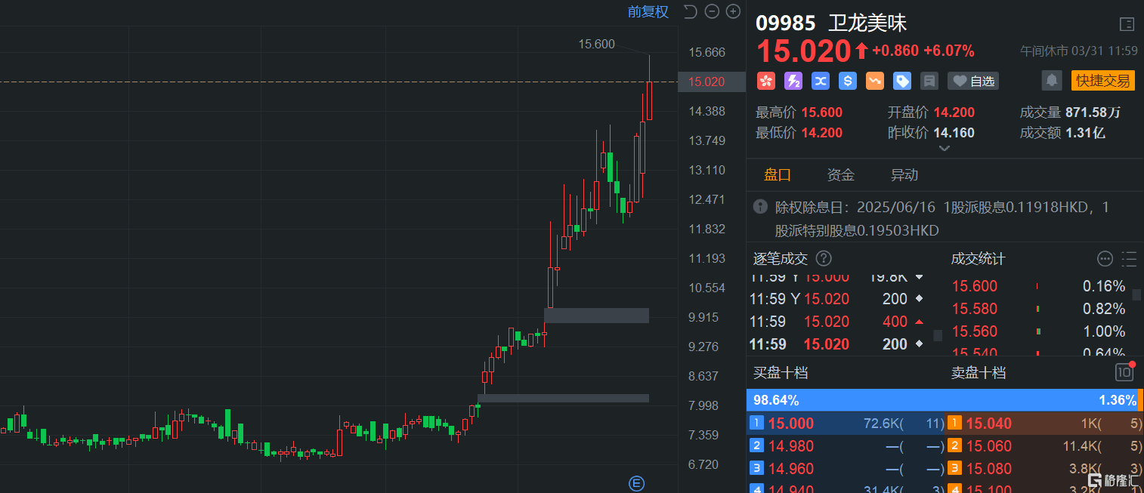This screenshot has height=493, width=1144.
Task: Click the Hong Kong market flower icon
Action: (x=766, y=81)
